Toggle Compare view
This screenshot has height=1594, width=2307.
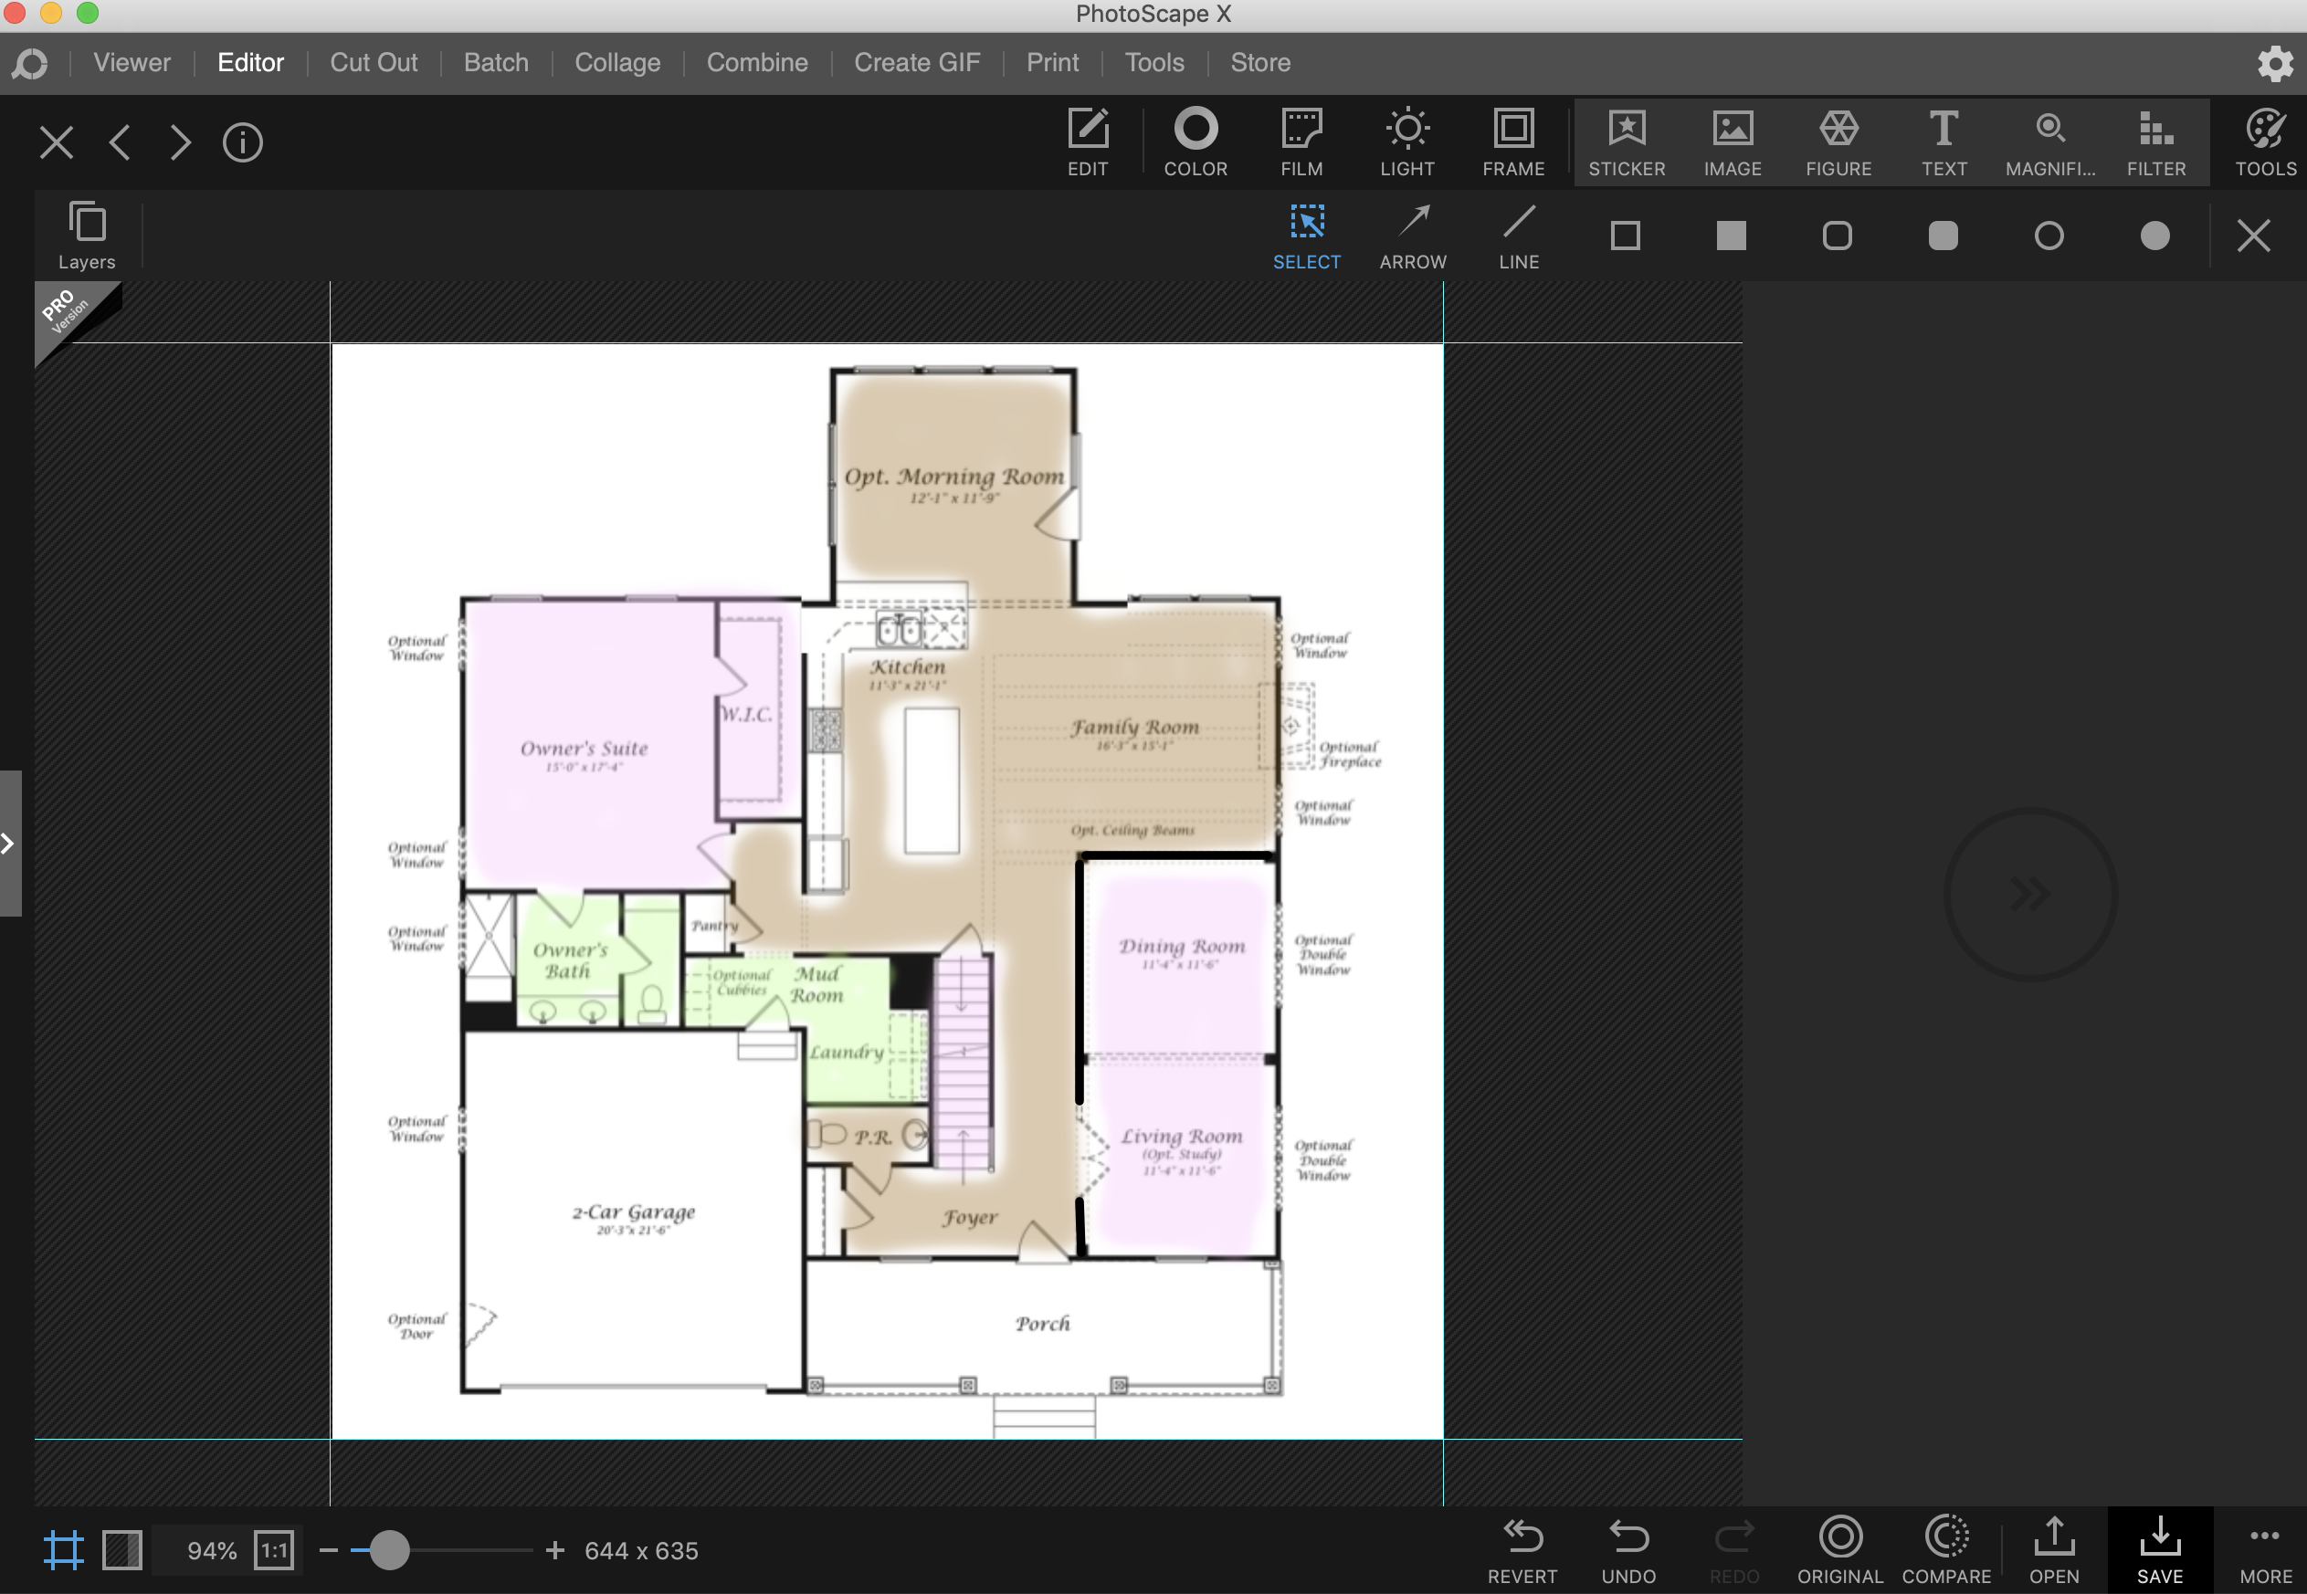pyautogui.click(x=1945, y=1548)
